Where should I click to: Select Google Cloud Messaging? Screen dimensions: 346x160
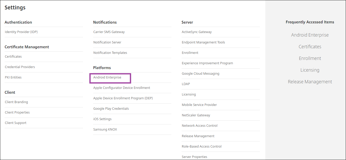pyautogui.click(x=200, y=74)
